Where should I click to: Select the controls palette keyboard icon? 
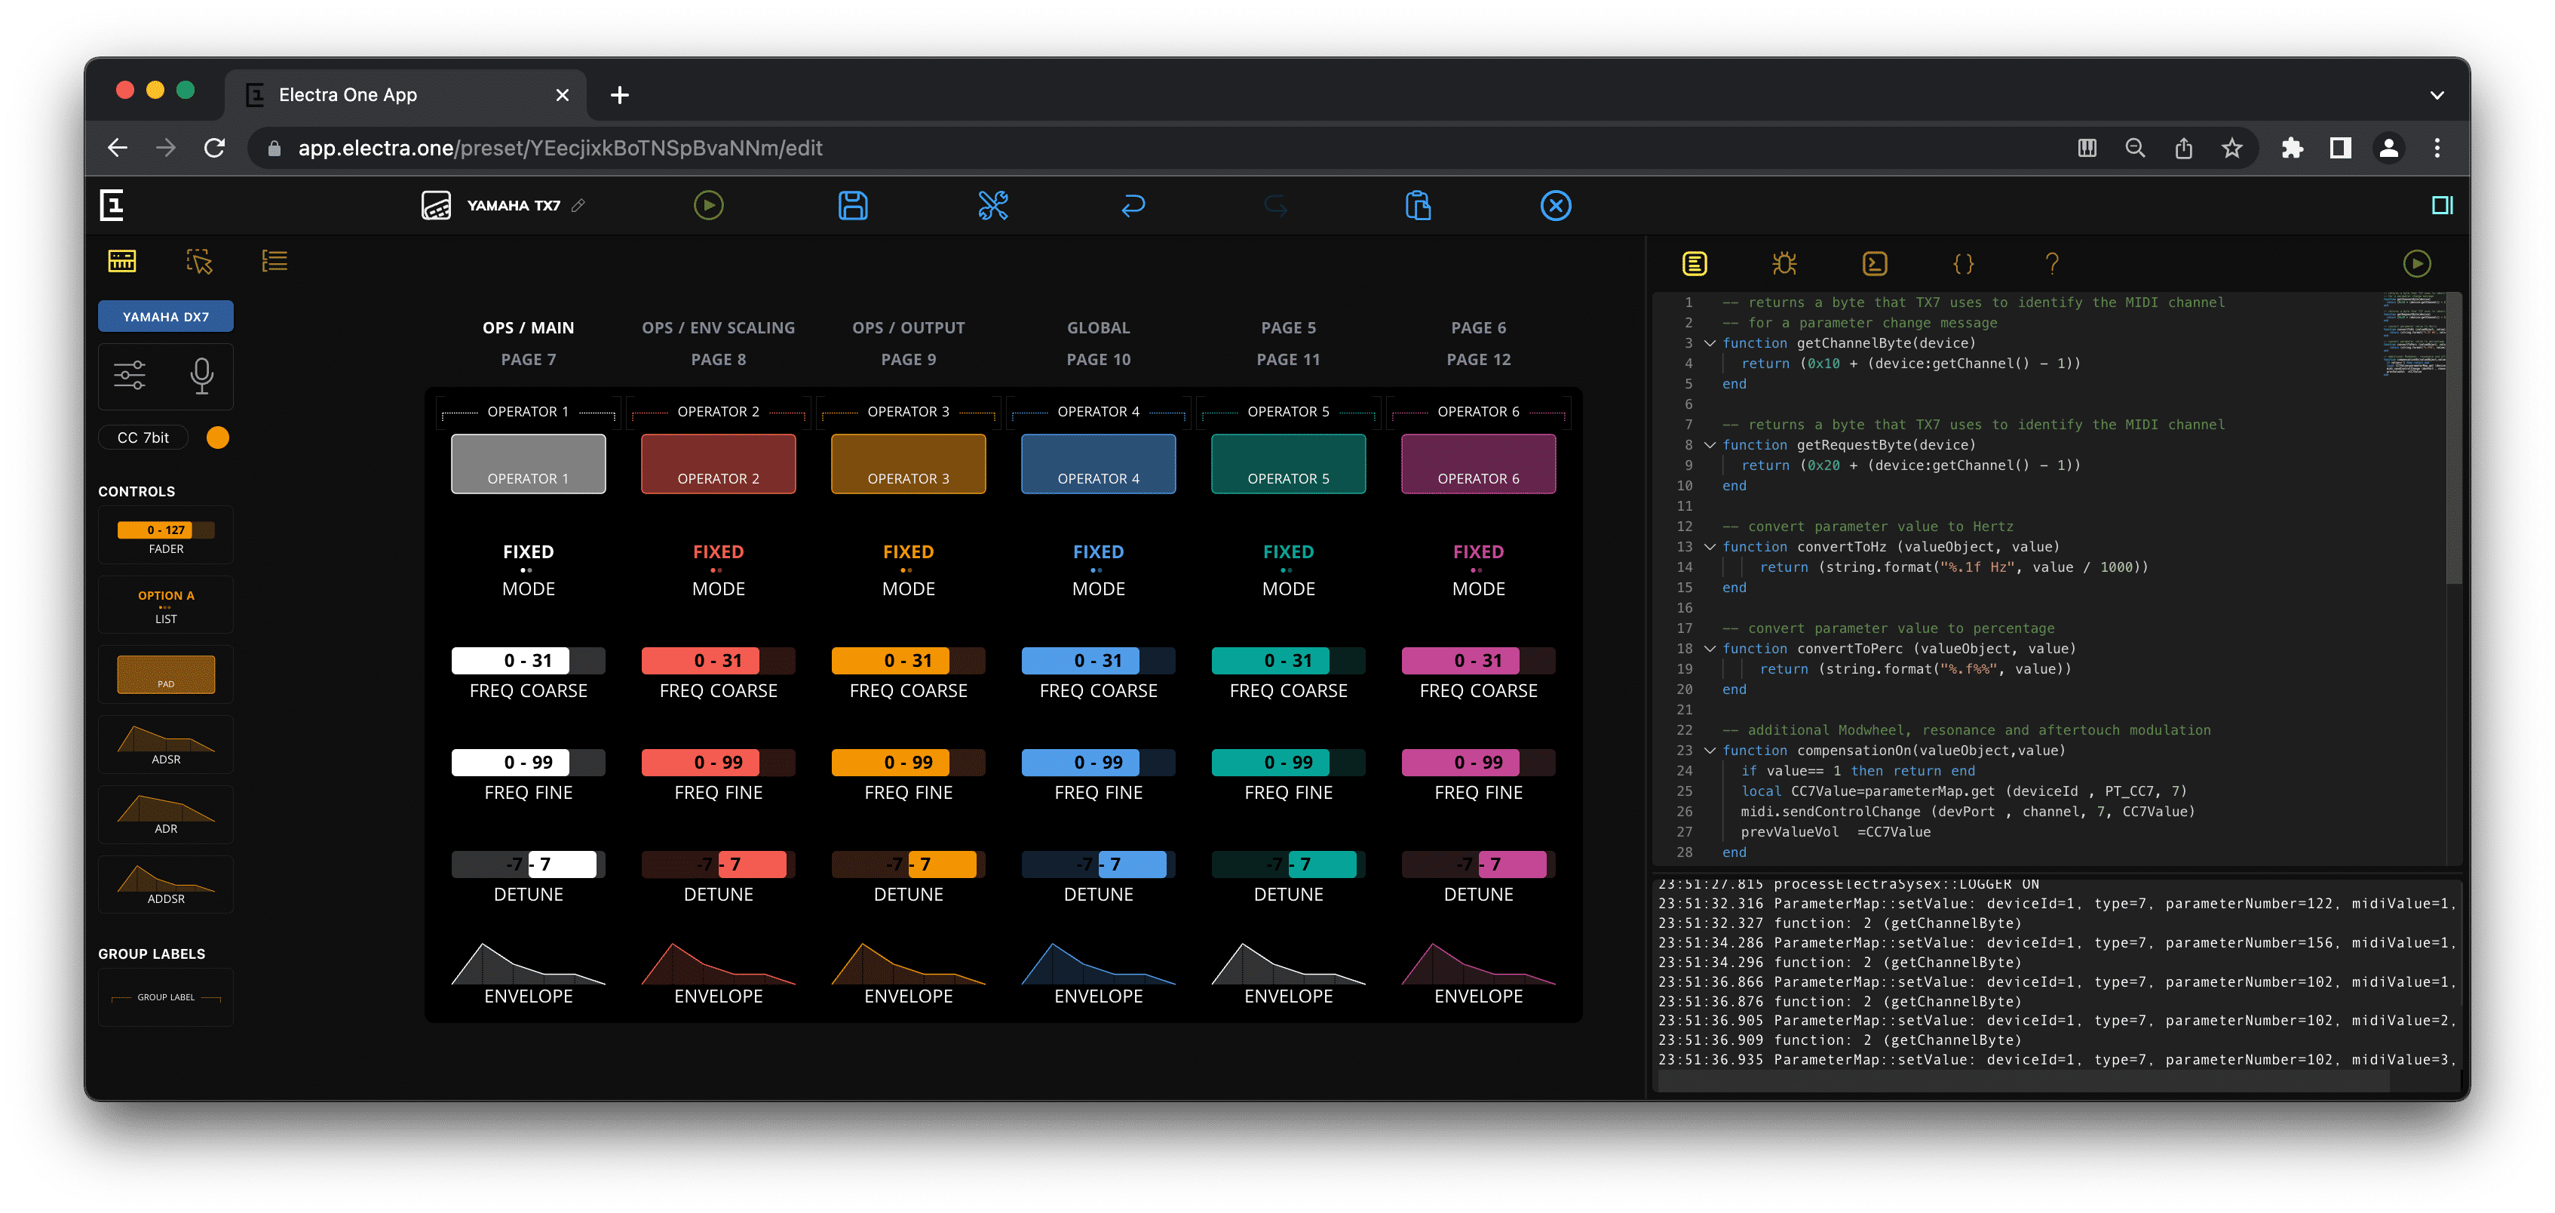click(x=122, y=261)
